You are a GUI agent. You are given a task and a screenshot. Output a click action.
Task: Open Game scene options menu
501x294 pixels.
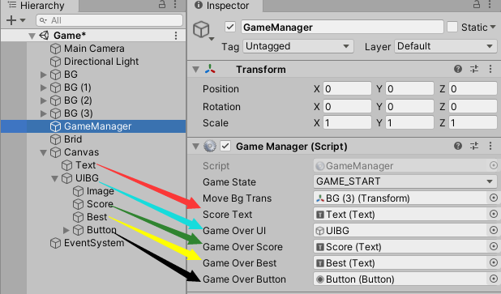[176, 36]
